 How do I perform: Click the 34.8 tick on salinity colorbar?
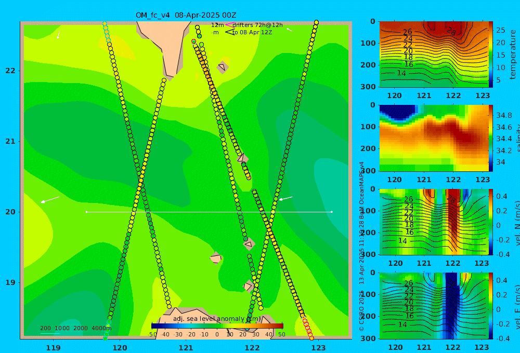504,115
